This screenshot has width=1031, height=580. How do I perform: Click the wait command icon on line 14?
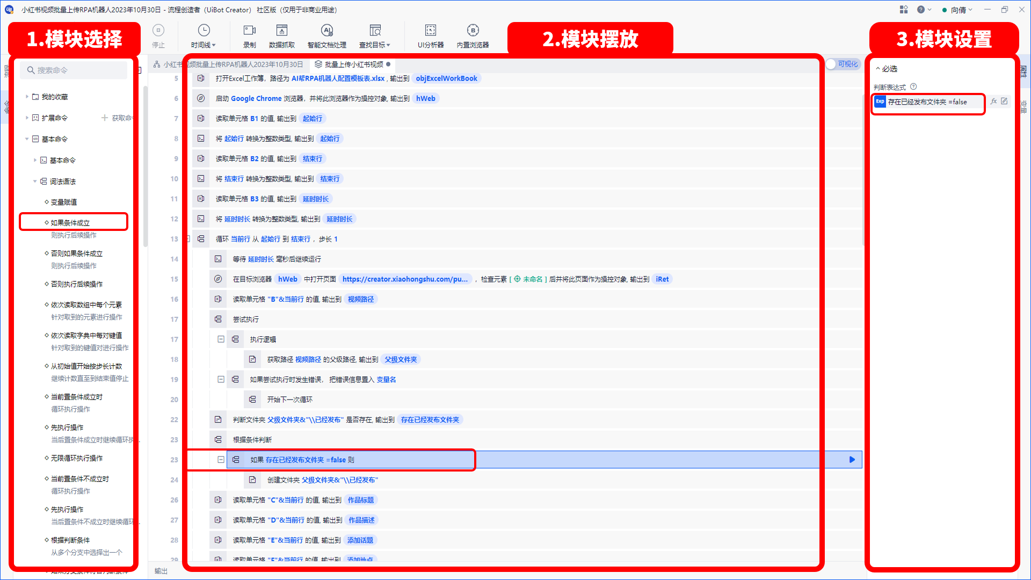[x=218, y=259]
